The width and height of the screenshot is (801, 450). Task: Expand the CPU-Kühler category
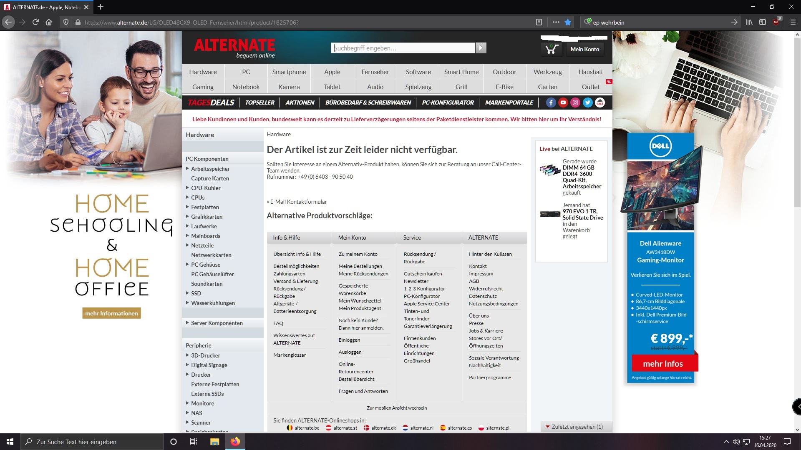pos(187,188)
